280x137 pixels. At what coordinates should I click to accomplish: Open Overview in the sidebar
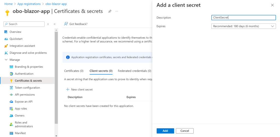tap(15, 32)
